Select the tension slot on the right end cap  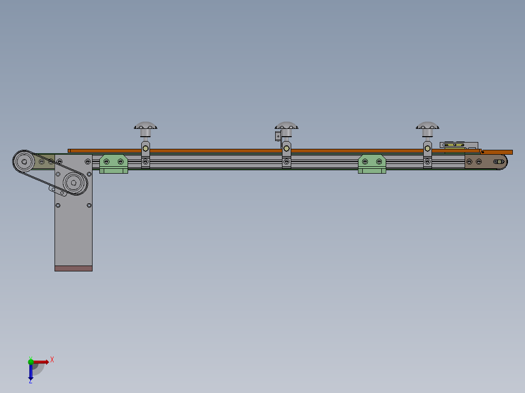499,162
